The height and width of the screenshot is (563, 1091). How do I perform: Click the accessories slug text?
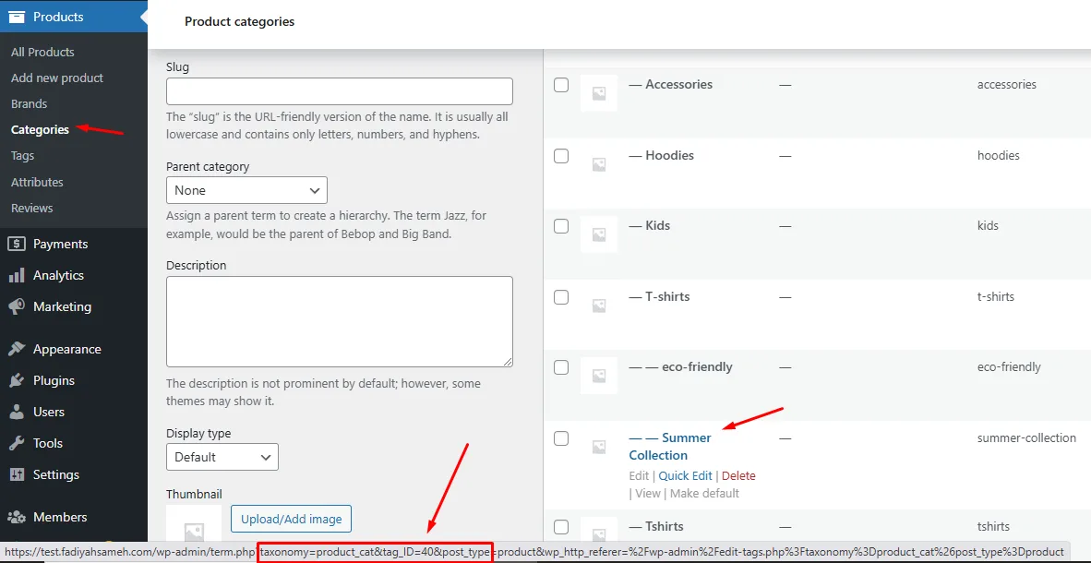tap(1007, 85)
